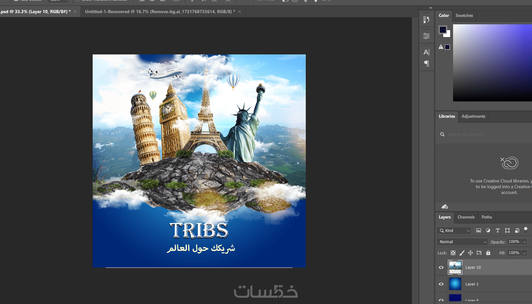
Task: Open the layer filter Kind dropdown
Action: [x=454, y=231]
